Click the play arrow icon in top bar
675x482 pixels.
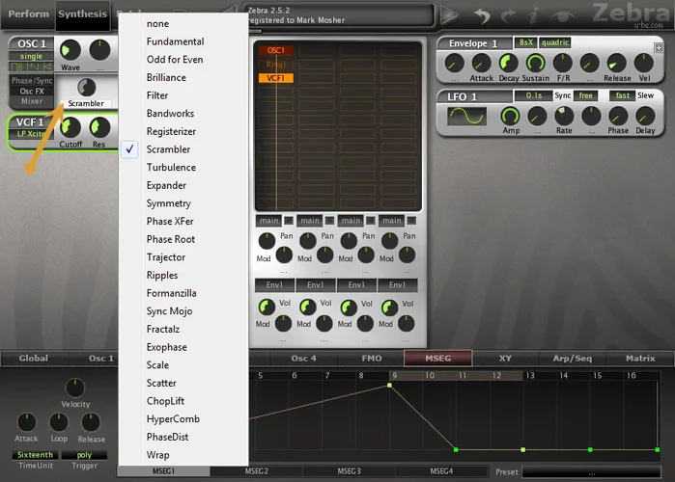(x=449, y=15)
